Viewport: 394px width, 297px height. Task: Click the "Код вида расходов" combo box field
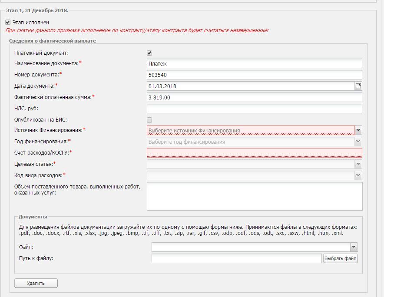tap(251, 175)
